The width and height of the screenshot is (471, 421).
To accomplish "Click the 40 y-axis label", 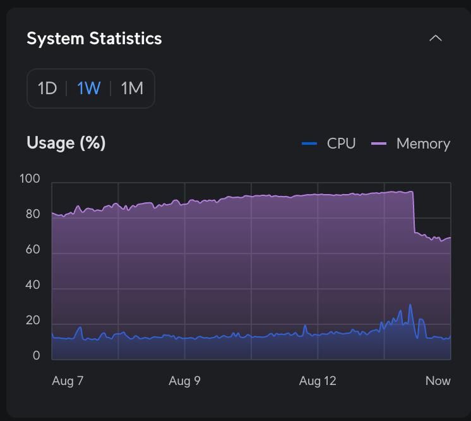I will tap(32, 285).
